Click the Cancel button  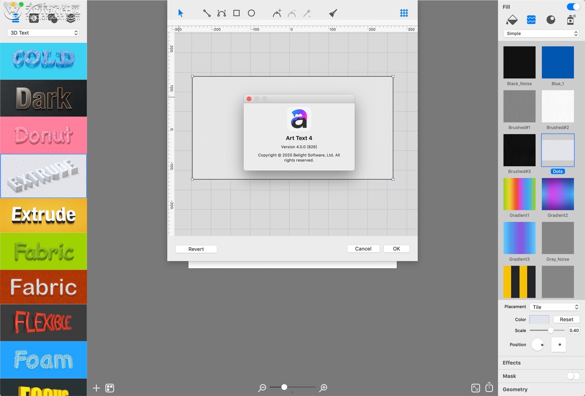363,249
